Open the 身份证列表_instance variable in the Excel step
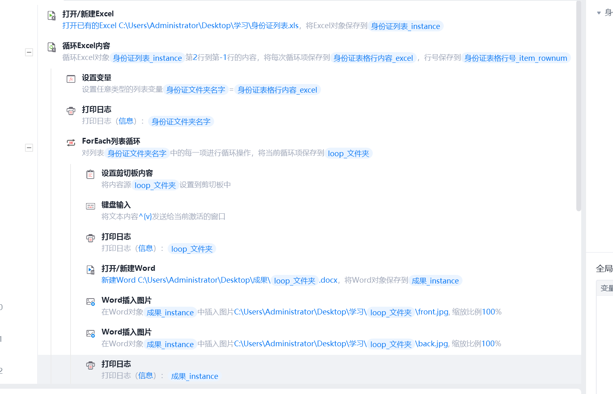 coord(405,26)
